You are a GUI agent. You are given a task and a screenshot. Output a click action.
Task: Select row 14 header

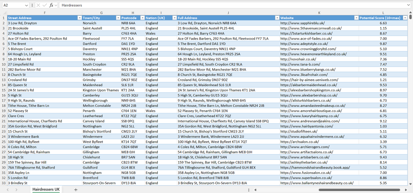[3, 85]
